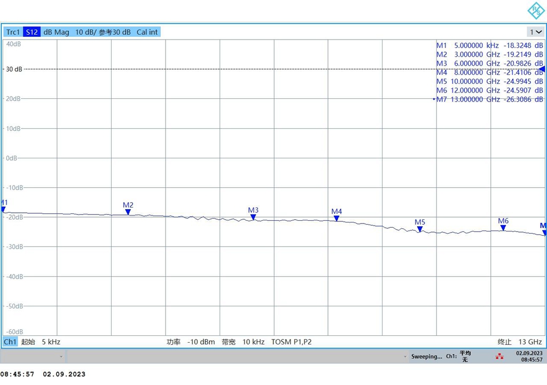Click the red network status icon

coord(499,356)
